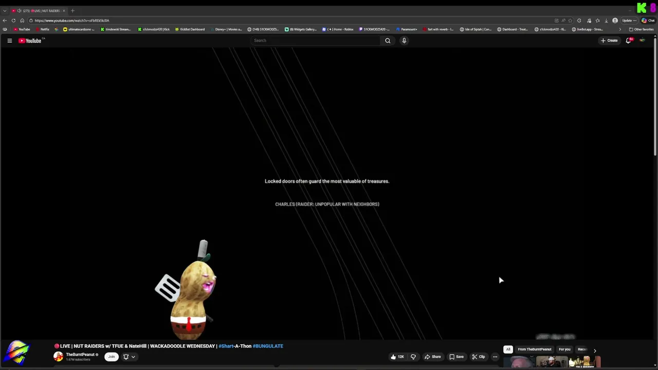Click the Join channel button
Viewport: 658px width, 370px height.
111,357
